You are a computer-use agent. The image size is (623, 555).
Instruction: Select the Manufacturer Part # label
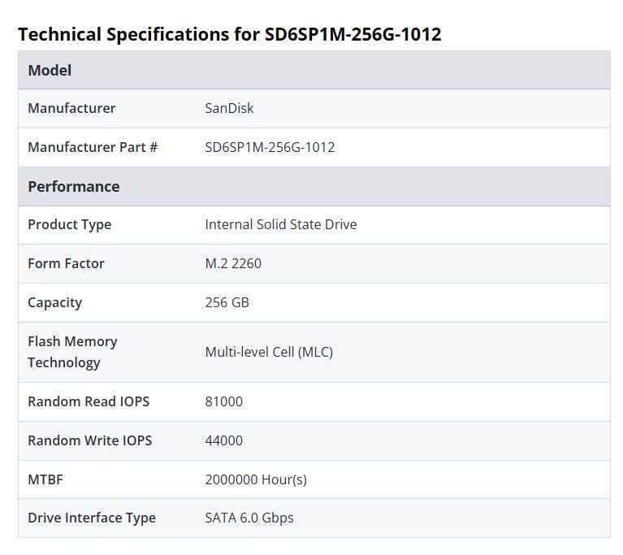[93, 147]
